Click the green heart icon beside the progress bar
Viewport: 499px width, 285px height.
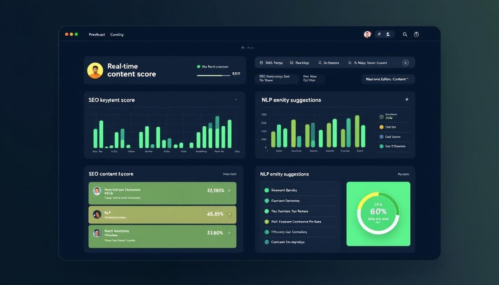click(198, 67)
